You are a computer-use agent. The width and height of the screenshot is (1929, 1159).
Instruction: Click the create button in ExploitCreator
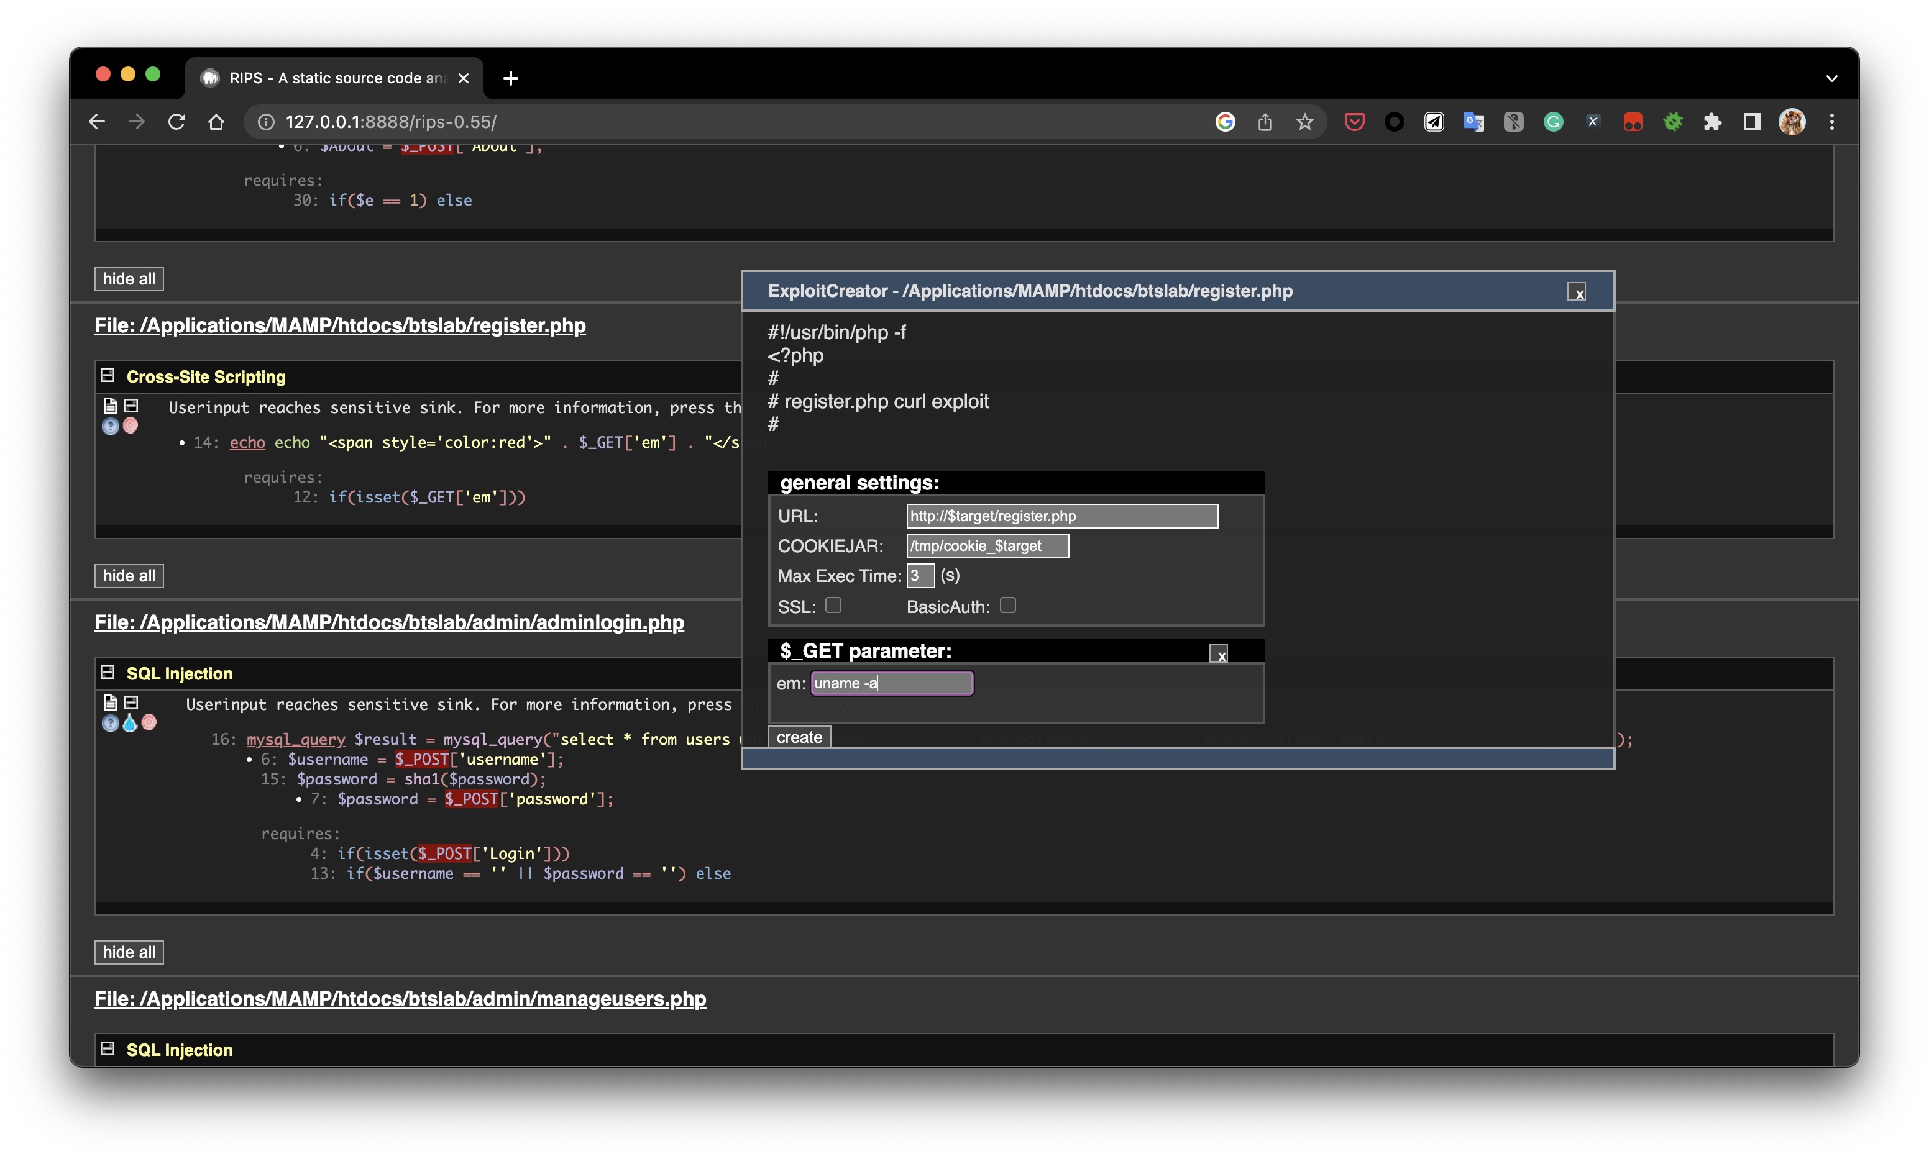pyautogui.click(x=799, y=737)
